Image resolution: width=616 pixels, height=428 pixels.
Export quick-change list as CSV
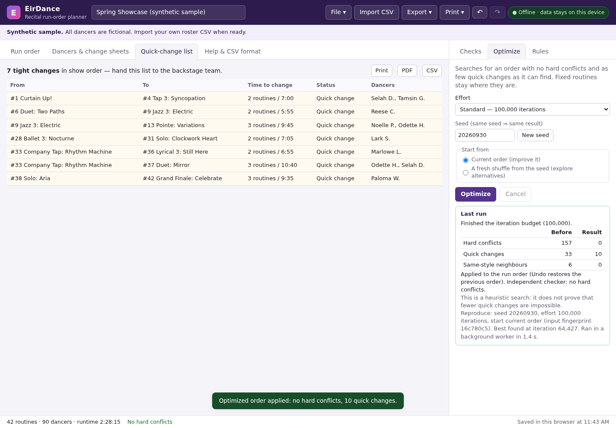click(x=432, y=71)
